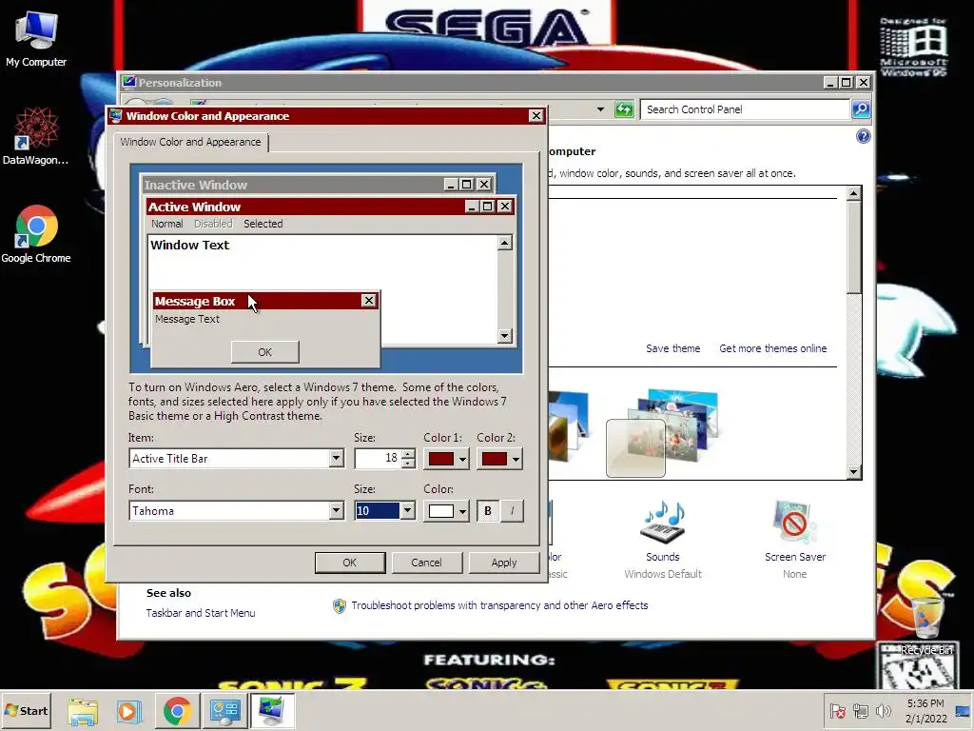Launch Google Chrome from desktop icon
974x731 pixels.
pos(36,234)
